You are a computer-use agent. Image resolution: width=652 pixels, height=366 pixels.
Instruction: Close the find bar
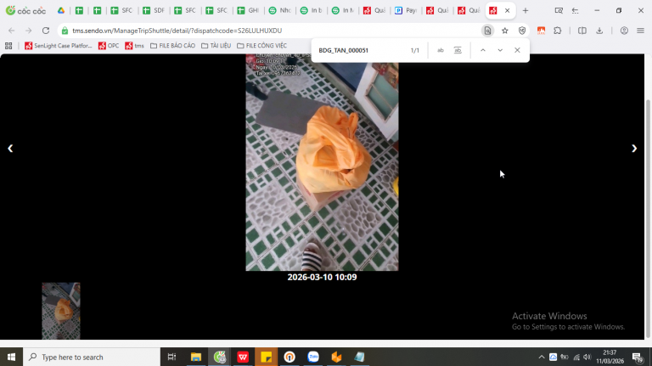point(517,50)
